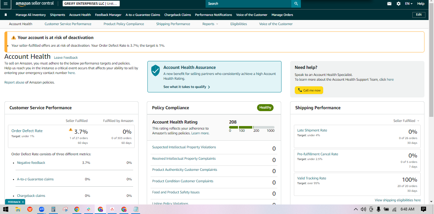Click the Account Health Assurance shield icon
The height and width of the screenshot is (214, 434).
pos(155,70)
